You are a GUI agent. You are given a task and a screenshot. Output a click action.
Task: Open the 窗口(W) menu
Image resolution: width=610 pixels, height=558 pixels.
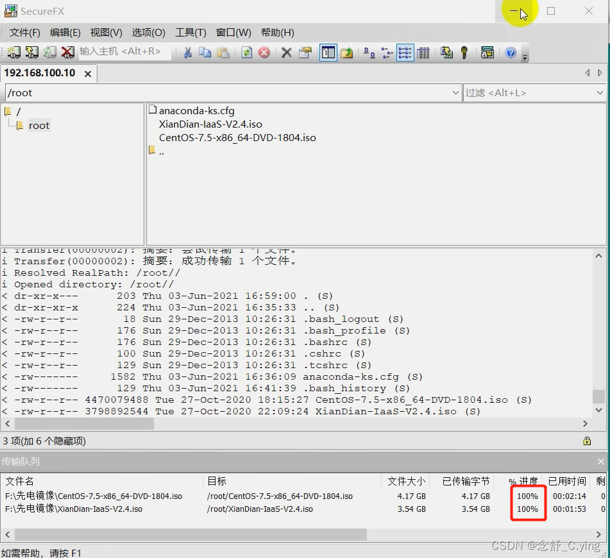[233, 33]
